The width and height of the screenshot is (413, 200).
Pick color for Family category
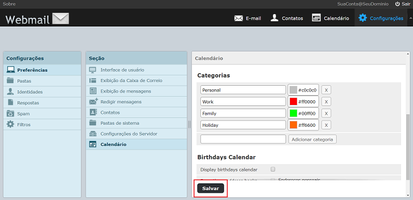coord(303,113)
